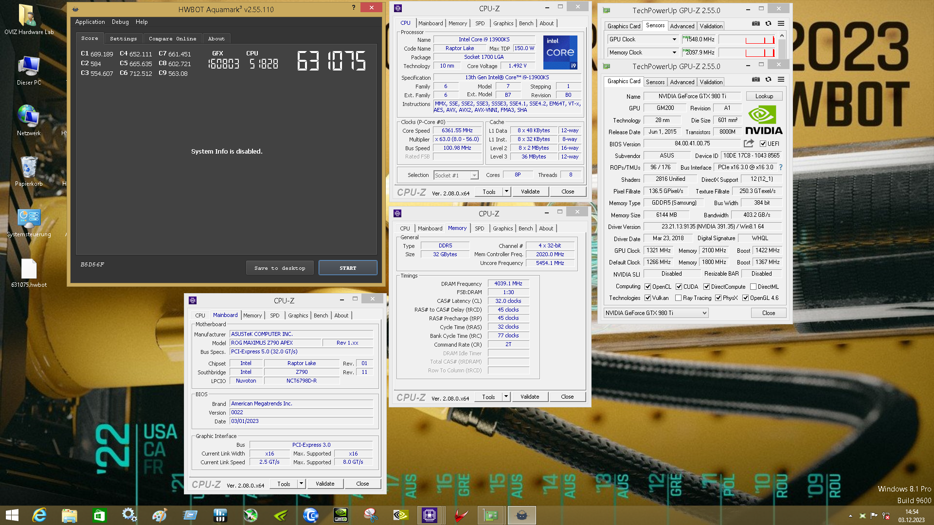Select the Dieser PC desktop icon
The image size is (934, 525).
click(29, 70)
